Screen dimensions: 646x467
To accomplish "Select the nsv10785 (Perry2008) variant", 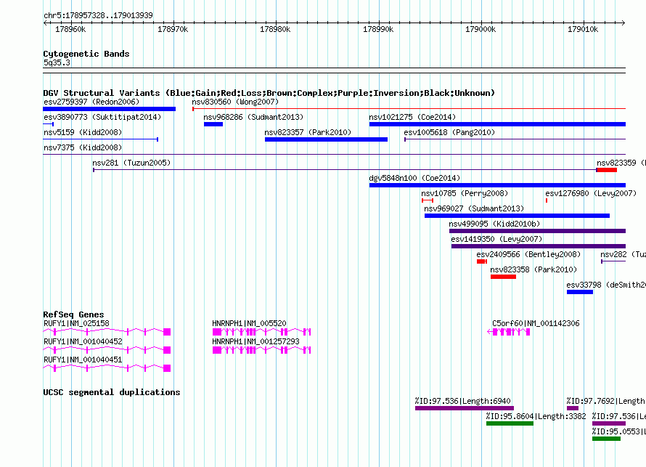I will point(428,200).
